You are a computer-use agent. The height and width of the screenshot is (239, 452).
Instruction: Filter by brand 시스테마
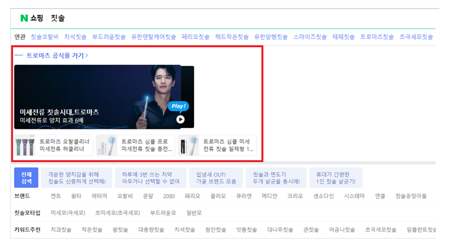pos(354,196)
